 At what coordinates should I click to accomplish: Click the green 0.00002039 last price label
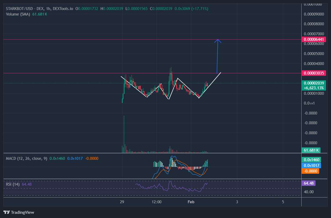(314, 83)
